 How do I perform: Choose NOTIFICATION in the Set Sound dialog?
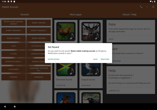(x=53, y=59)
